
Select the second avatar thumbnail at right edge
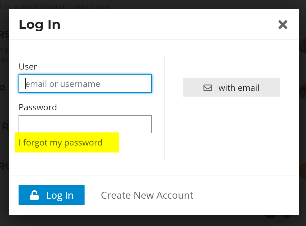[x=302, y=91]
